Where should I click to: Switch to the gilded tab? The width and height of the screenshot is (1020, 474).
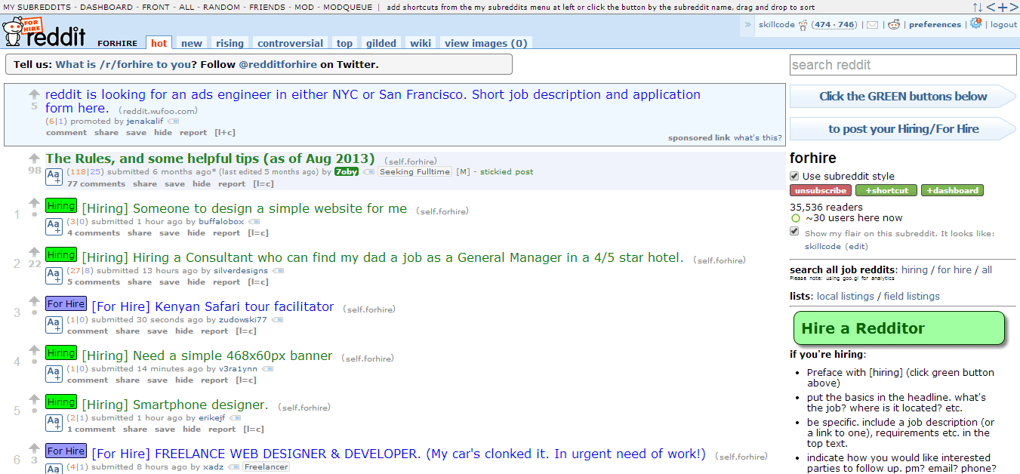click(381, 43)
